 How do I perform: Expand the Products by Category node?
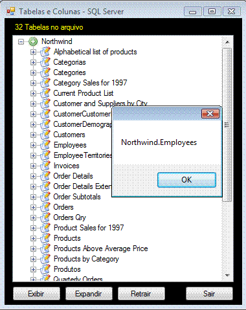33,259
